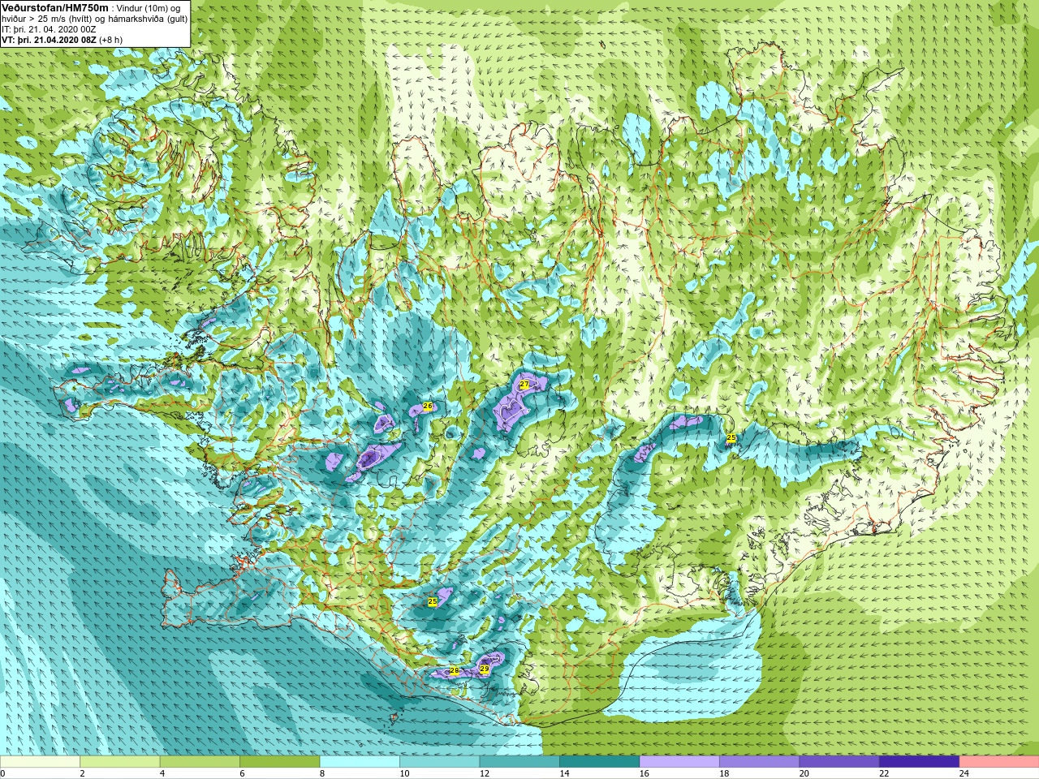Choose the 10–12 m/s turquoise legend swatch

pyautogui.click(x=440, y=762)
